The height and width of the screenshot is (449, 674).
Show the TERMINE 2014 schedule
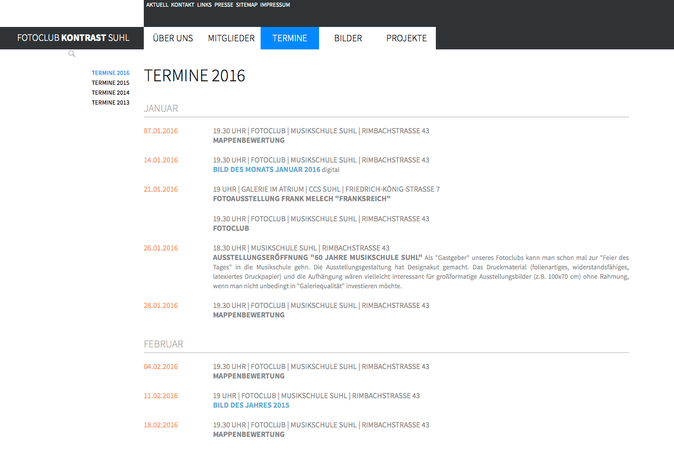111,92
